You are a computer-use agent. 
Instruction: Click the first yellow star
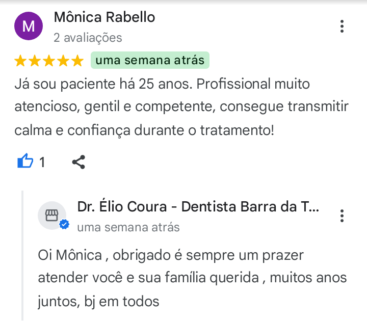pyautogui.click(x=20, y=61)
